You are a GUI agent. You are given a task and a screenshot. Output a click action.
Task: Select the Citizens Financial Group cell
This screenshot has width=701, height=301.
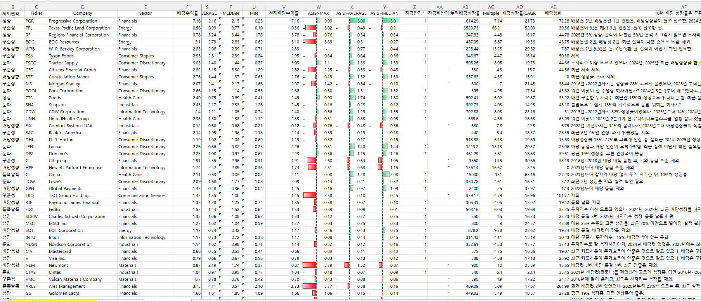[83, 70]
